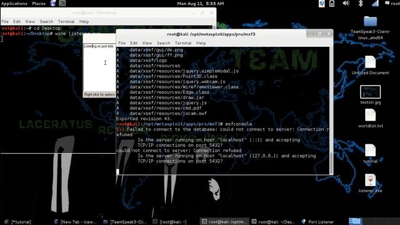Open the Places menu
The height and width of the screenshot is (225, 400).
point(39,4)
